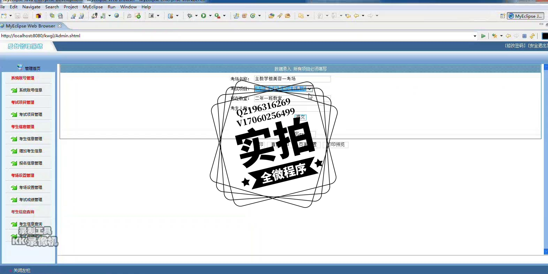Open the Search menu
This screenshot has height=274, width=548.
click(x=52, y=7)
